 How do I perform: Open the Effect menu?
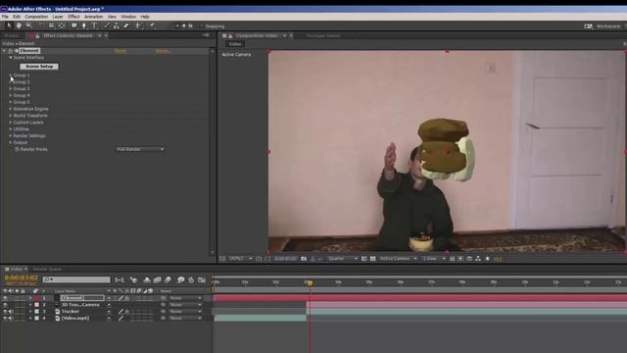click(73, 17)
